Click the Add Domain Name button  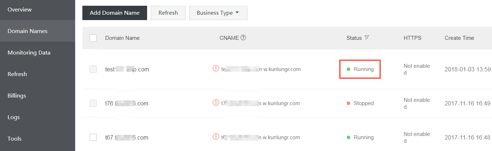click(115, 13)
